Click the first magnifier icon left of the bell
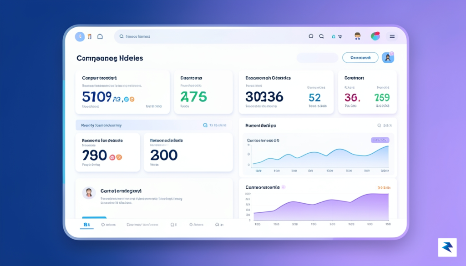The image size is (466, 266). (311, 36)
